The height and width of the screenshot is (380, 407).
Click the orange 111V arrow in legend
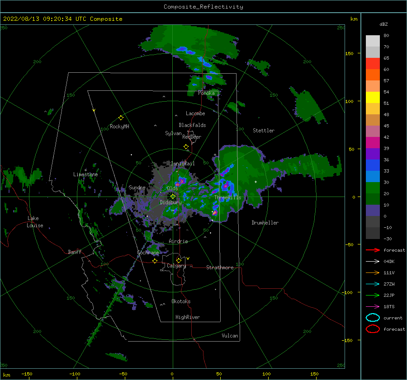[373, 272]
